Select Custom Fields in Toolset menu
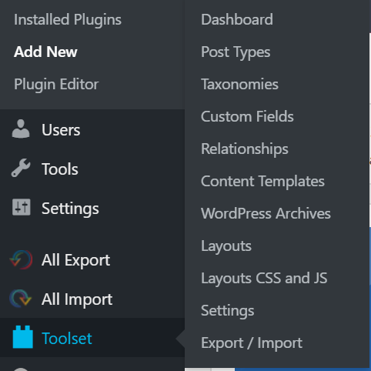Viewport: 371px width, 371px height. click(x=247, y=116)
